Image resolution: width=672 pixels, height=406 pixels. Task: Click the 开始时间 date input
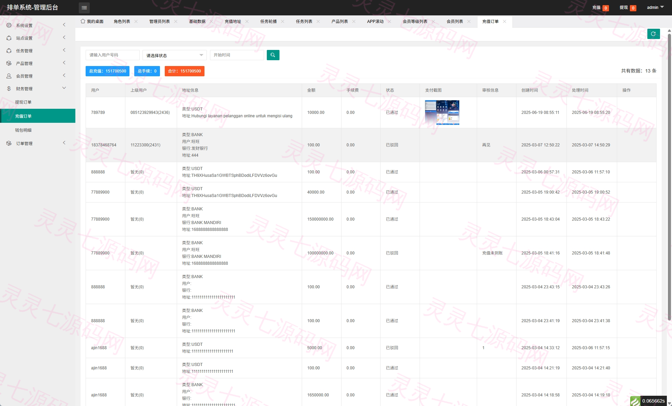pos(237,55)
